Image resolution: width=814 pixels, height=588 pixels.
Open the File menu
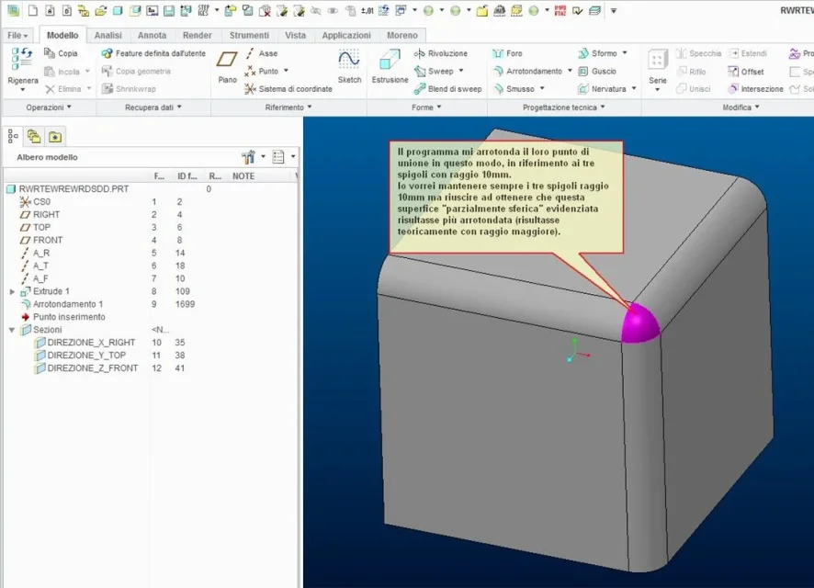coord(17,35)
